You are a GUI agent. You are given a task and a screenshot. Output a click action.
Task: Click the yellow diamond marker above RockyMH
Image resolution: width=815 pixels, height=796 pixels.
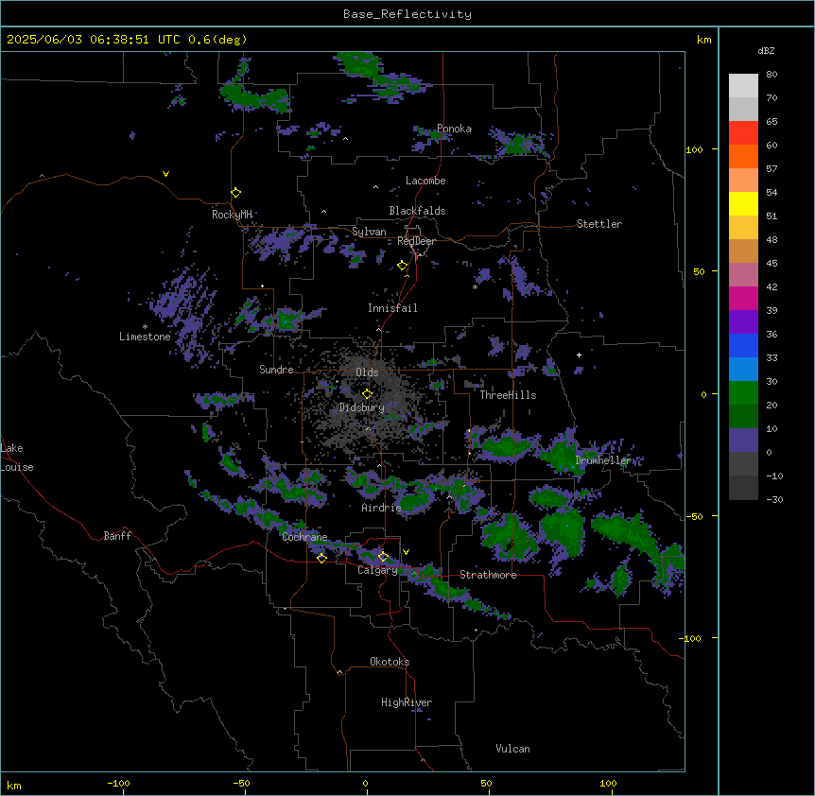click(235, 192)
